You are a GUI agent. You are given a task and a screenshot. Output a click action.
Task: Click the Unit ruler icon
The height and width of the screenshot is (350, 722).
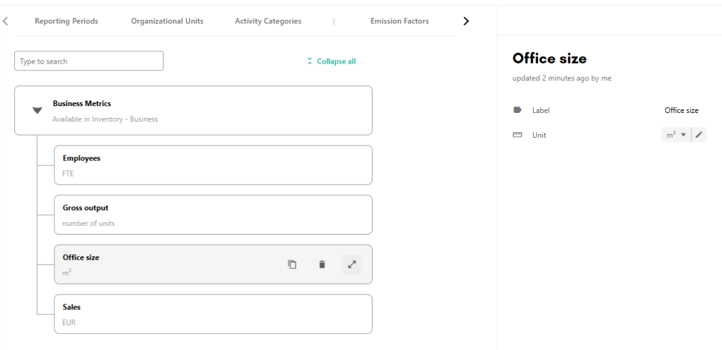[517, 135]
